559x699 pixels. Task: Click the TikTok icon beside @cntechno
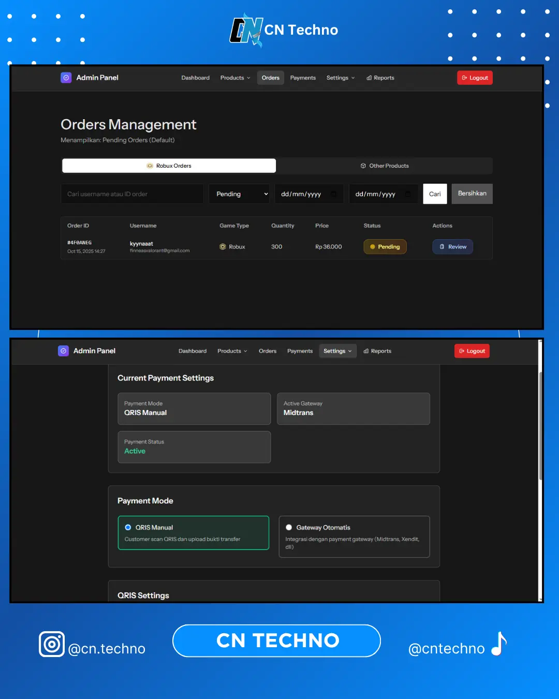(x=499, y=644)
